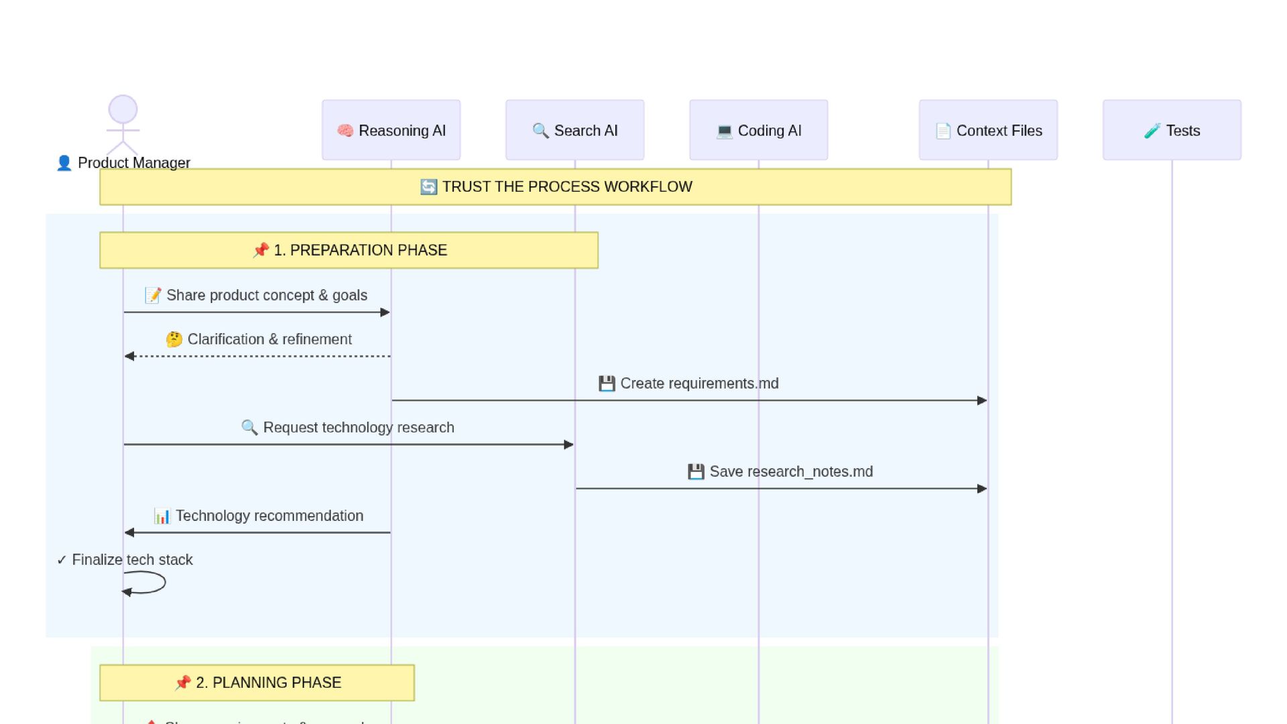
Task: Click bar chart icon beside Technology recommendation
Action: 162,516
